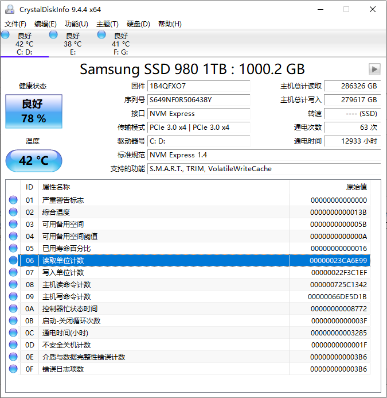Click raw value 00000022F3C1EF
Image resolution: width=387 pixels, height=398 pixels.
(x=339, y=272)
